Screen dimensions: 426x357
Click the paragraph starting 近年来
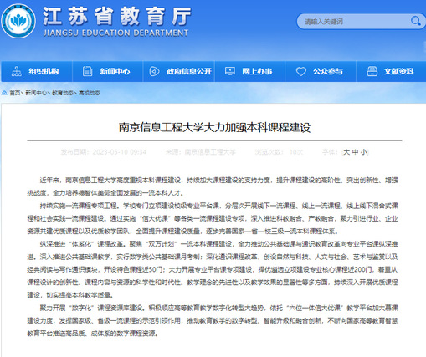pyautogui.click(x=213, y=186)
